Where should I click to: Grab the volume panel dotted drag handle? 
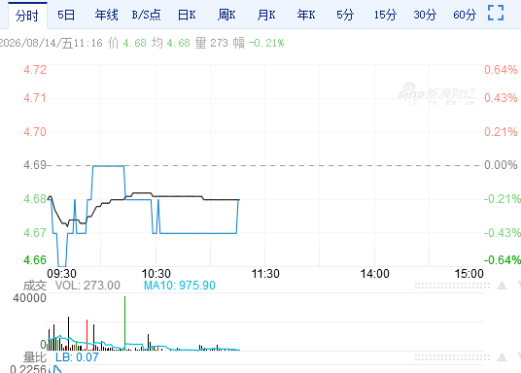pos(452,286)
